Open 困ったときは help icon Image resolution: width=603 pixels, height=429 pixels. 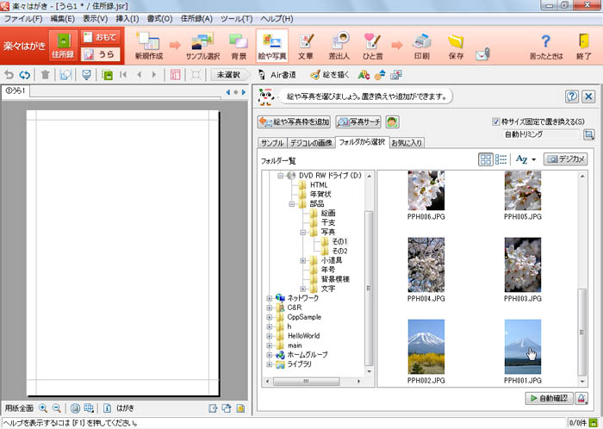tap(545, 45)
